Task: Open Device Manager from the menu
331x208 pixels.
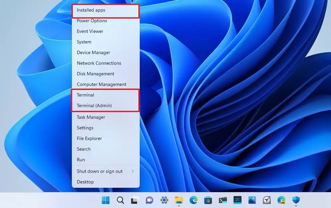Action: click(x=93, y=52)
